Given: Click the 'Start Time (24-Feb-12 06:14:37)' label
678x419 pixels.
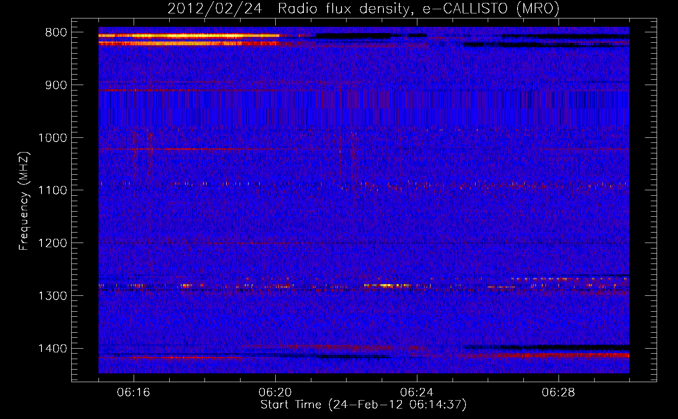Looking at the screenshot, I should click(363, 405).
